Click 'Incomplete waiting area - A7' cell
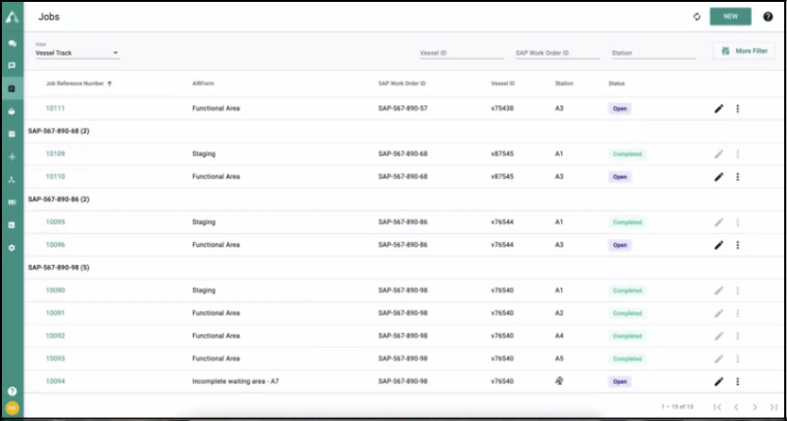This screenshot has height=421, width=787. [x=236, y=381]
